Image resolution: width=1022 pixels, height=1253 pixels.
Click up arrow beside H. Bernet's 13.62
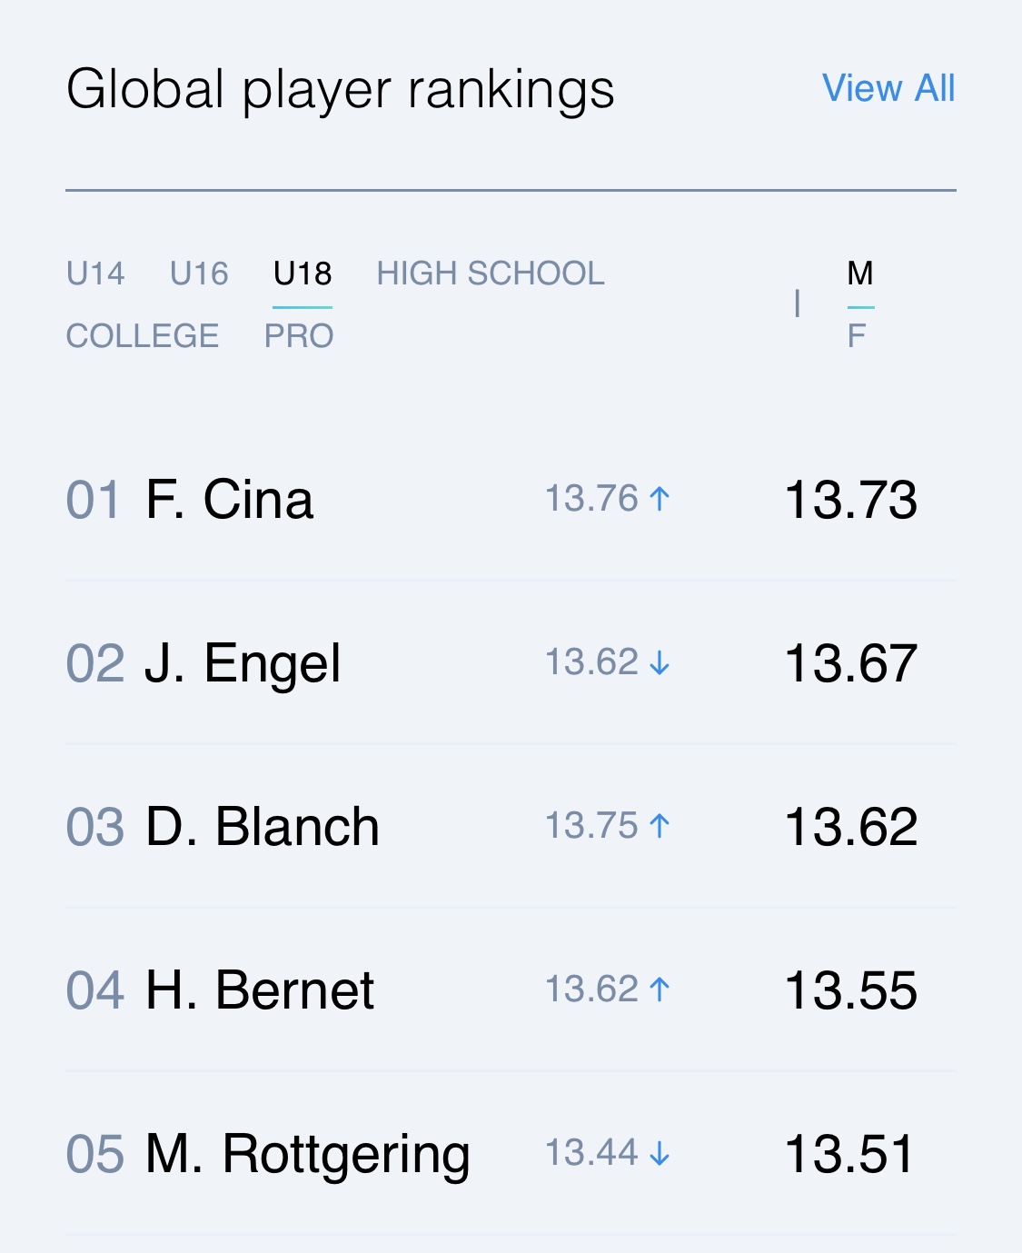coord(660,989)
